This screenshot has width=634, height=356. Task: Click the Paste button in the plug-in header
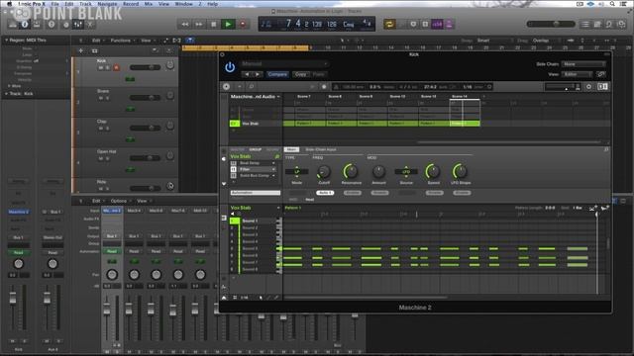tap(319, 74)
